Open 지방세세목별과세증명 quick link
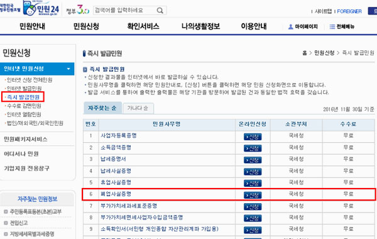 point(32,234)
